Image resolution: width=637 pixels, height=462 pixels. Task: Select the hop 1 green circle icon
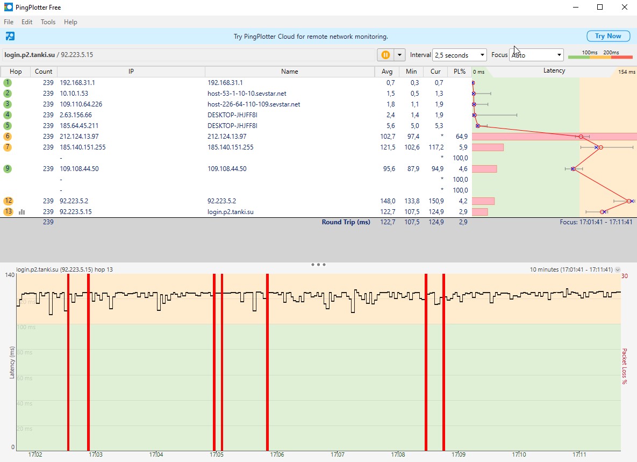click(x=8, y=83)
